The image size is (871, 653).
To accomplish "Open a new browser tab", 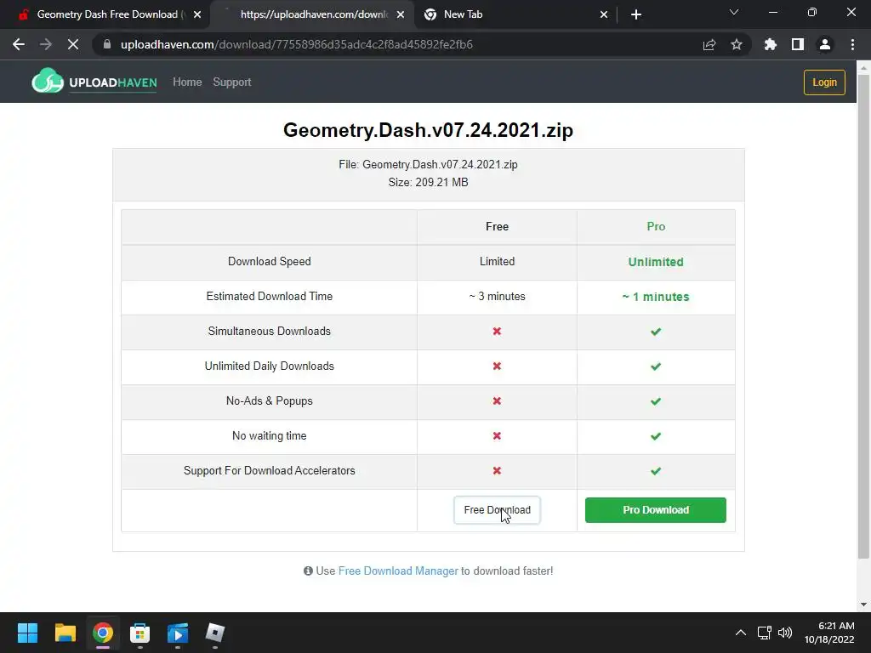I will (x=636, y=14).
